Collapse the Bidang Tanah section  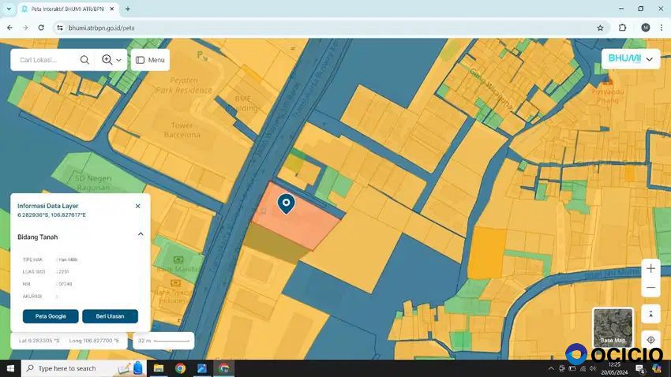click(x=141, y=234)
